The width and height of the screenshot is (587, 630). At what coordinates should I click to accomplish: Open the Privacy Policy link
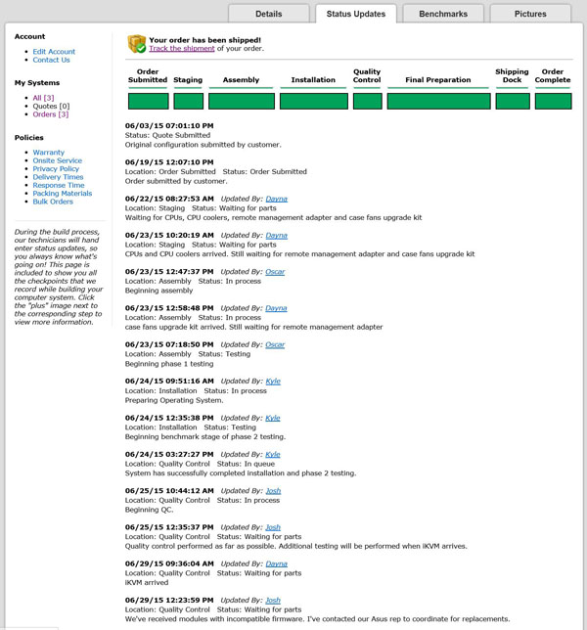56,168
